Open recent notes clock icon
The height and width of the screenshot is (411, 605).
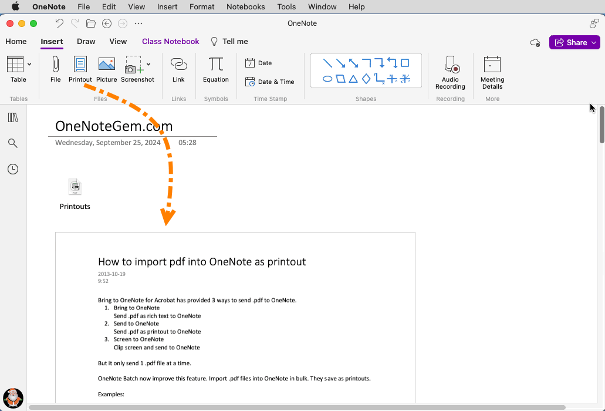coord(13,169)
